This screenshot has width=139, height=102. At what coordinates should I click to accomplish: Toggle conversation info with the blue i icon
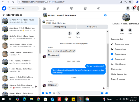[x=105, y=15]
